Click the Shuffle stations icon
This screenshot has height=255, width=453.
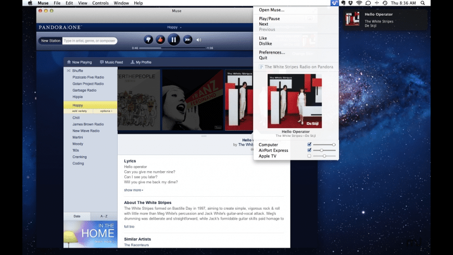coord(68,70)
